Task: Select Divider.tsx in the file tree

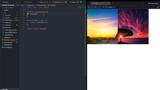Action: 8,20
